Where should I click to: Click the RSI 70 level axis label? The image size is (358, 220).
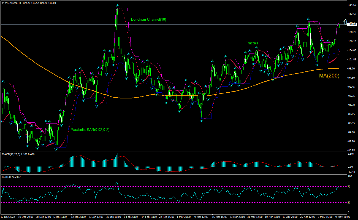click(349, 187)
